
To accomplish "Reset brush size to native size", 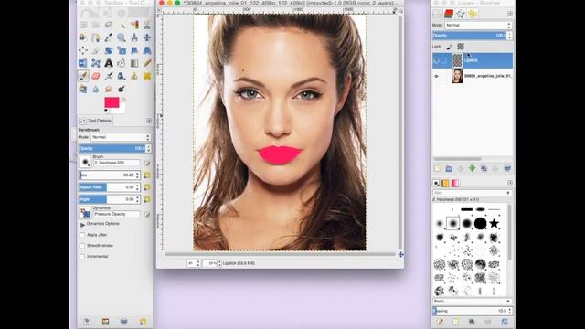I will click(x=147, y=175).
